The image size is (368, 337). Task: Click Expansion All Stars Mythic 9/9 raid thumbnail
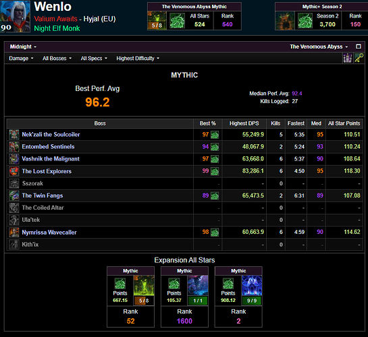tap(252, 286)
